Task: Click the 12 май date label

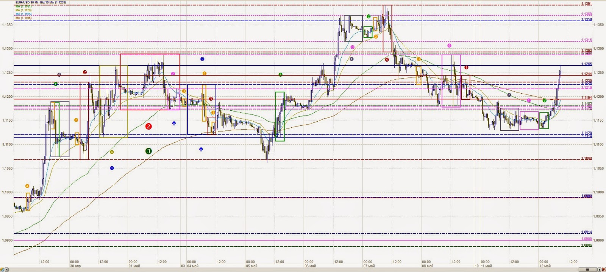Action: pos(545,266)
